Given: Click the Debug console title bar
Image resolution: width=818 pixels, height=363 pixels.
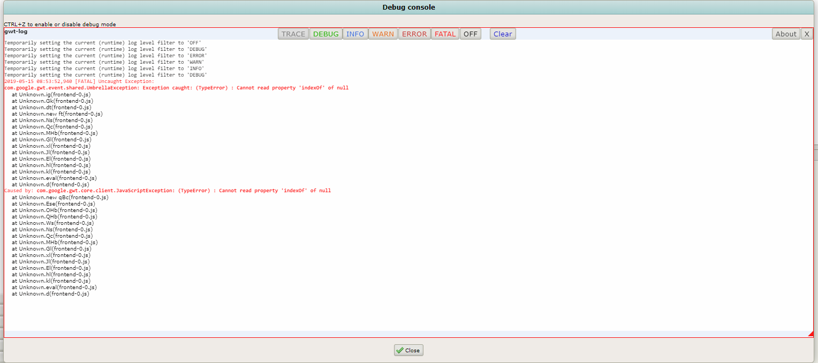Looking at the screenshot, I should (408, 7).
